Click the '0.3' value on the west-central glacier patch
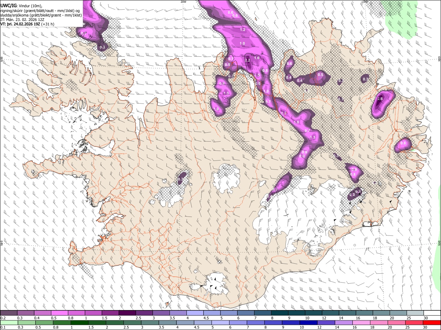This screenshot has height=330, width=441. [x=181, y=179]
